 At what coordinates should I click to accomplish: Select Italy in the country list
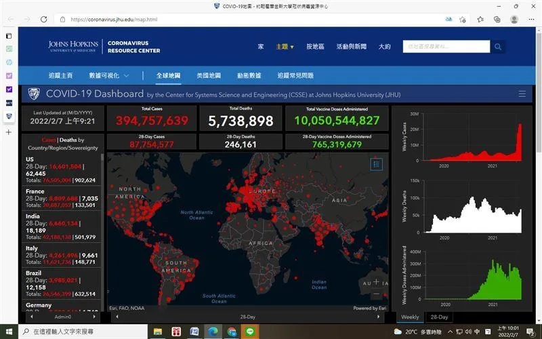(62, 255)
